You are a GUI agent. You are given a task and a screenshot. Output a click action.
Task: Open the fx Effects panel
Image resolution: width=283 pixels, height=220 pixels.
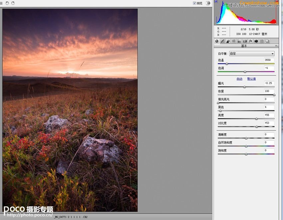point(250,41)
